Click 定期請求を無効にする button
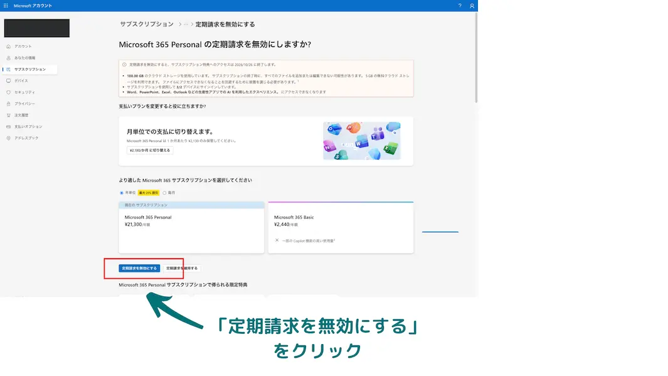This screenshot has width=668, height=376. pos(139,268)
